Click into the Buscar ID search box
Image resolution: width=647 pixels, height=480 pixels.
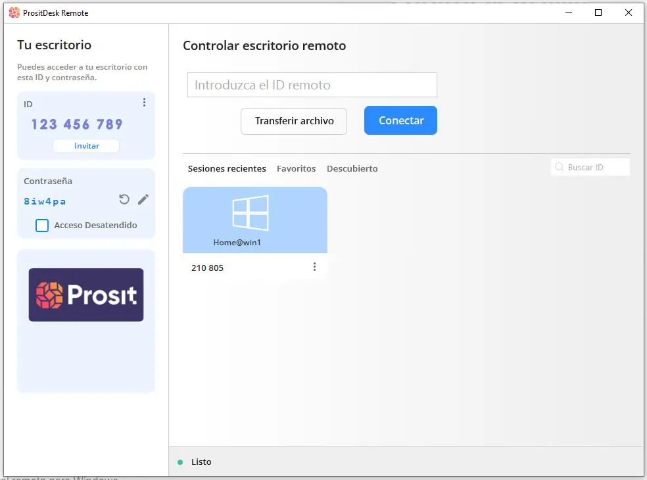pyautogui.click(x=596, y=168)
